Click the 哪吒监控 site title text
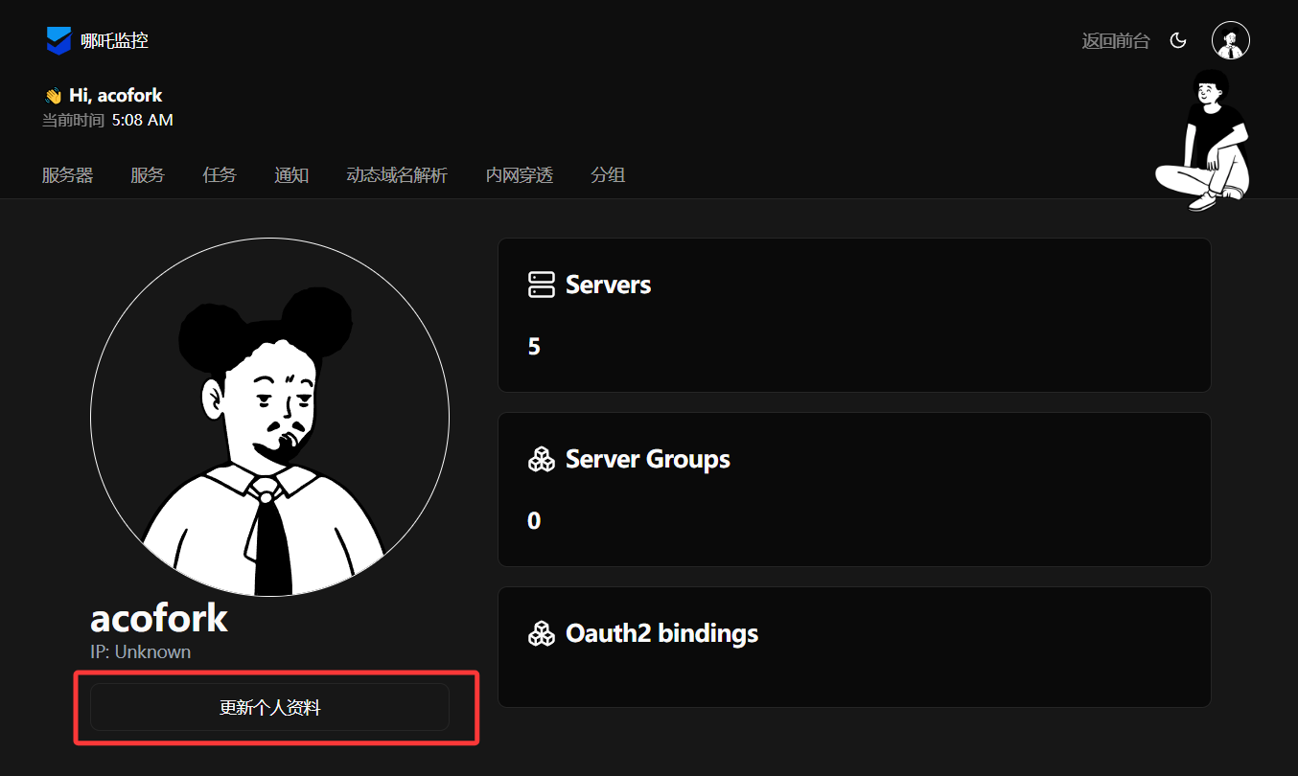This screenshot has height=776, width=1298. [x=114, y=41]
